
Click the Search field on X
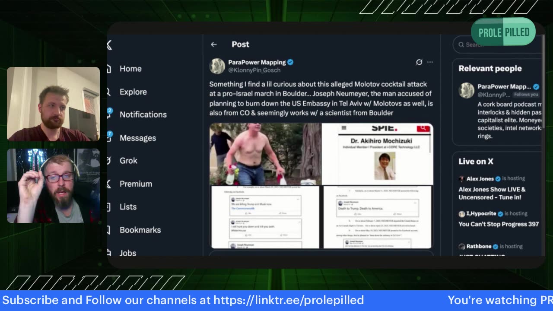pyautogui.click(x=497, y=44)
